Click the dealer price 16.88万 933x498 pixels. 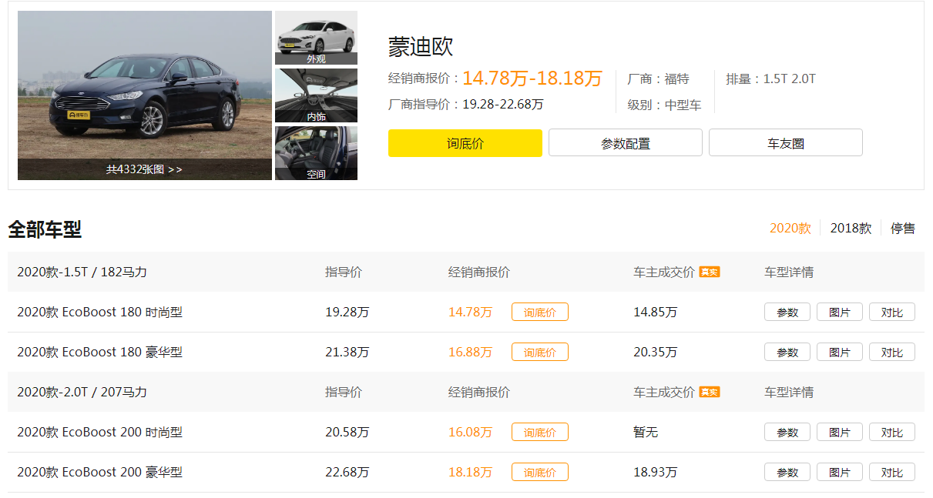(470, 353)
